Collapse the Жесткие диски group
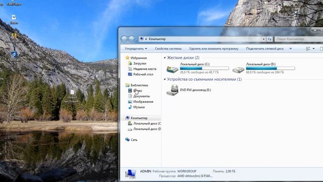Image resolution: width=323 pixels, height=182 pixels. click(165, 58)
